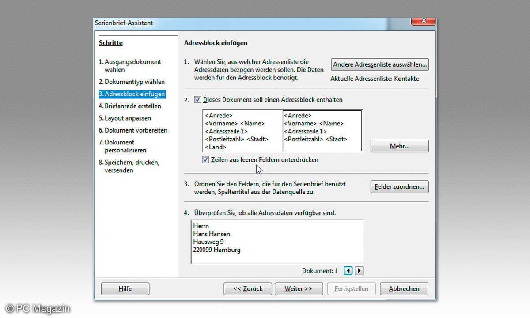Click the address preview box showing 'Hans Hansen'

(277, 242)
